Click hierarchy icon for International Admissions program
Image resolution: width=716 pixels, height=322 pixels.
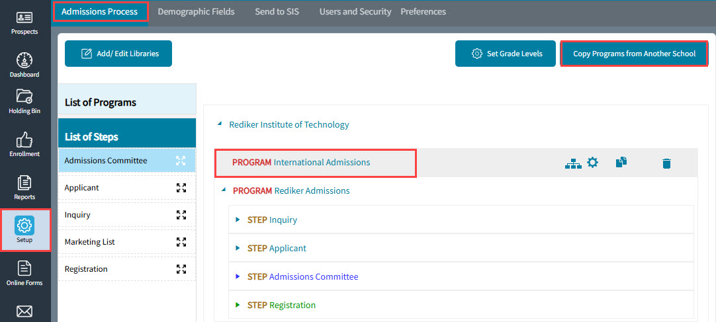(x=573, y=163)
